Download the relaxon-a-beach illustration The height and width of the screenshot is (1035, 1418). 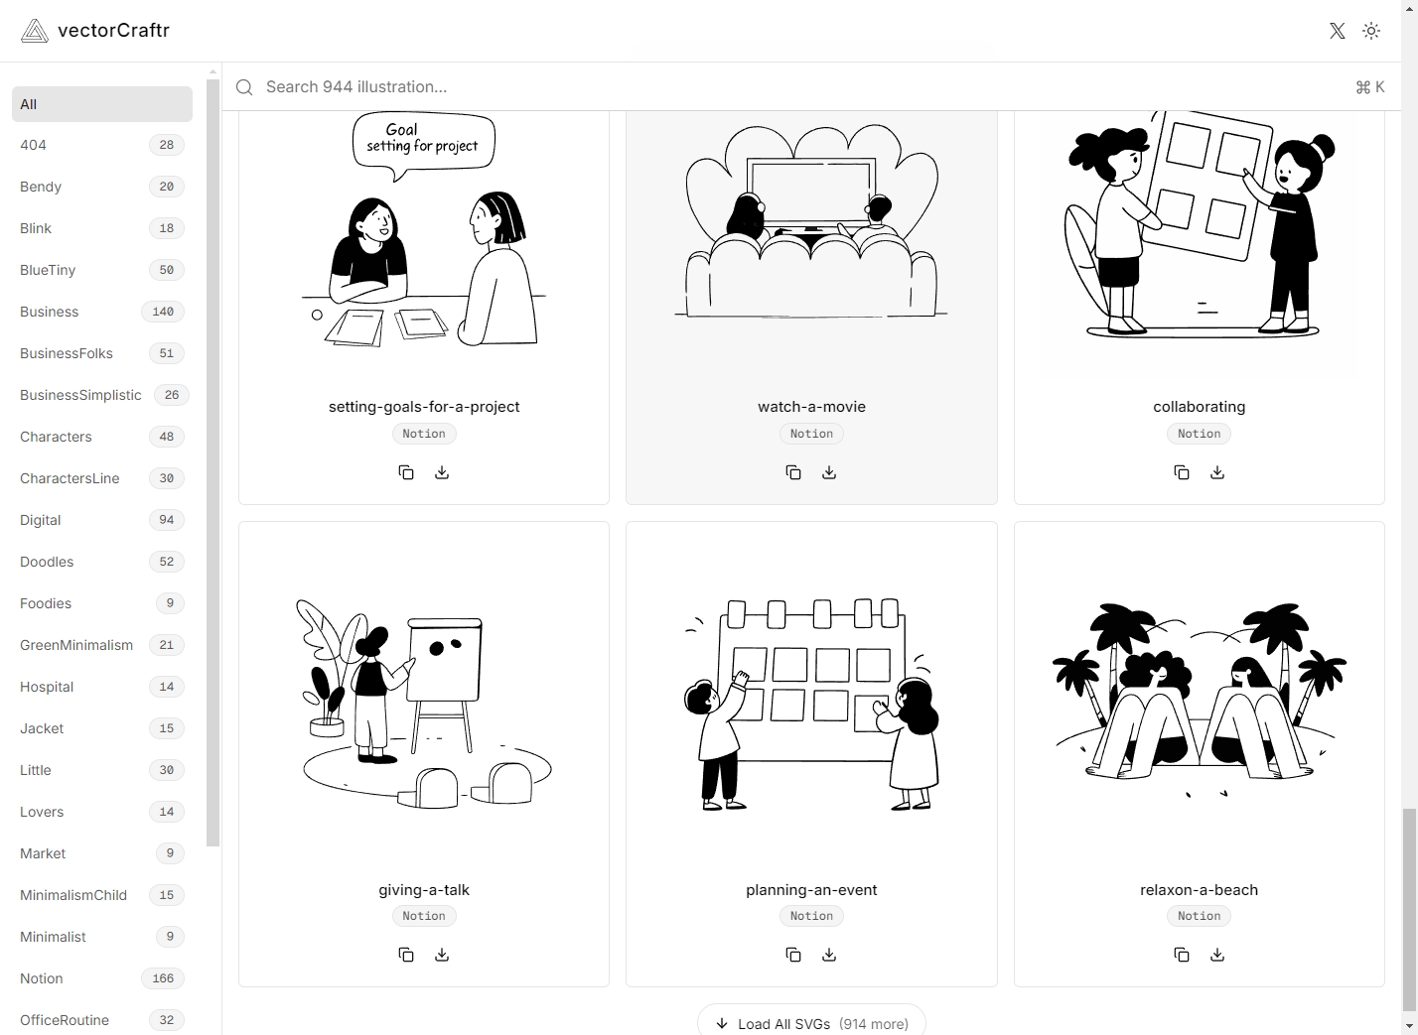coord(1217,955)
